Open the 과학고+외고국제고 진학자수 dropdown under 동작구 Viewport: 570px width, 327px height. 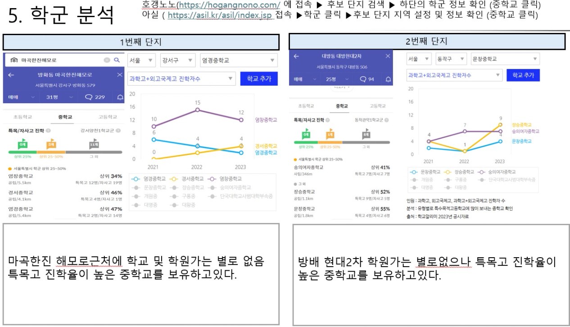click(x=454, y=75)
